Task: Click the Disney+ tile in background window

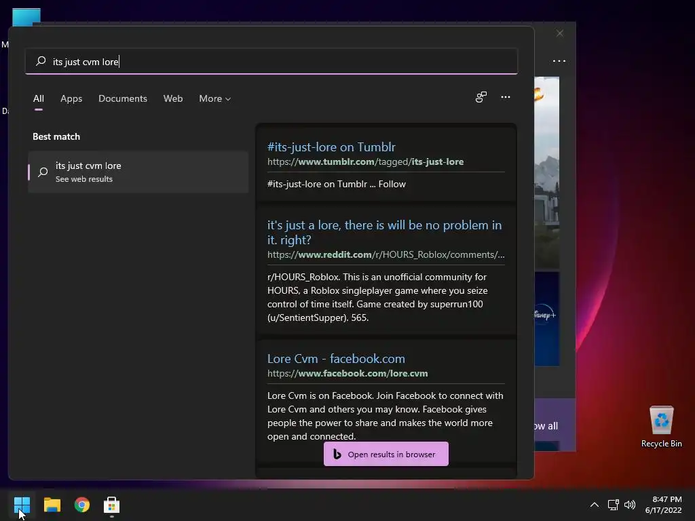Action: tap(546, 319)
